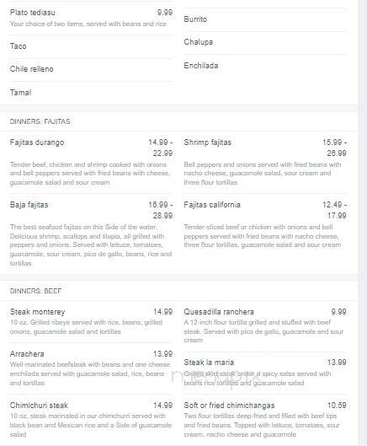The image size is (367, 446).
Task: Select Fajitas durango dish
Action: (x=37, y=142)
